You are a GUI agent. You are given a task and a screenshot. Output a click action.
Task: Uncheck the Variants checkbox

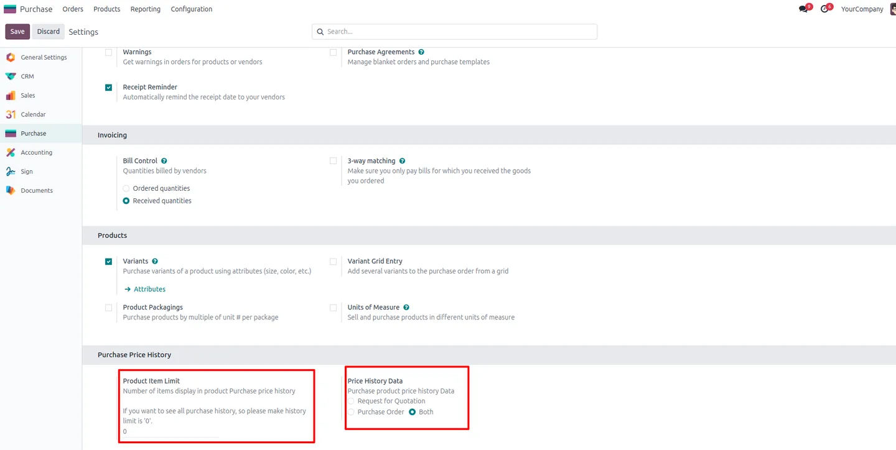tap(109, 262)
